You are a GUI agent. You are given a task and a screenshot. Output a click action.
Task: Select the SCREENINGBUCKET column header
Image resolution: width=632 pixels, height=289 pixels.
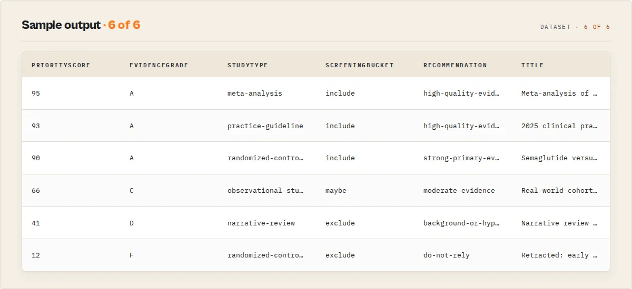click(x=360, y=65)
